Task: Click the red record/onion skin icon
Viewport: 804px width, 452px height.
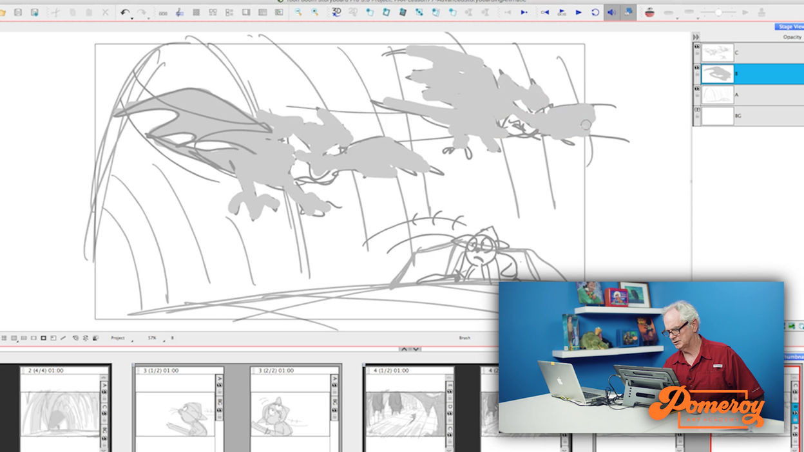Action: [x=650, y=12]
